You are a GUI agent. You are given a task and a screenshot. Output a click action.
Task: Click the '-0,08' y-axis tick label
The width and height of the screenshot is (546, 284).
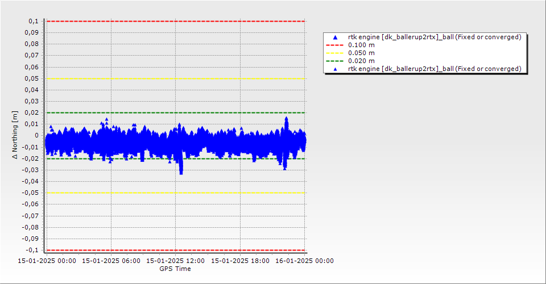[x=30, y=227]
